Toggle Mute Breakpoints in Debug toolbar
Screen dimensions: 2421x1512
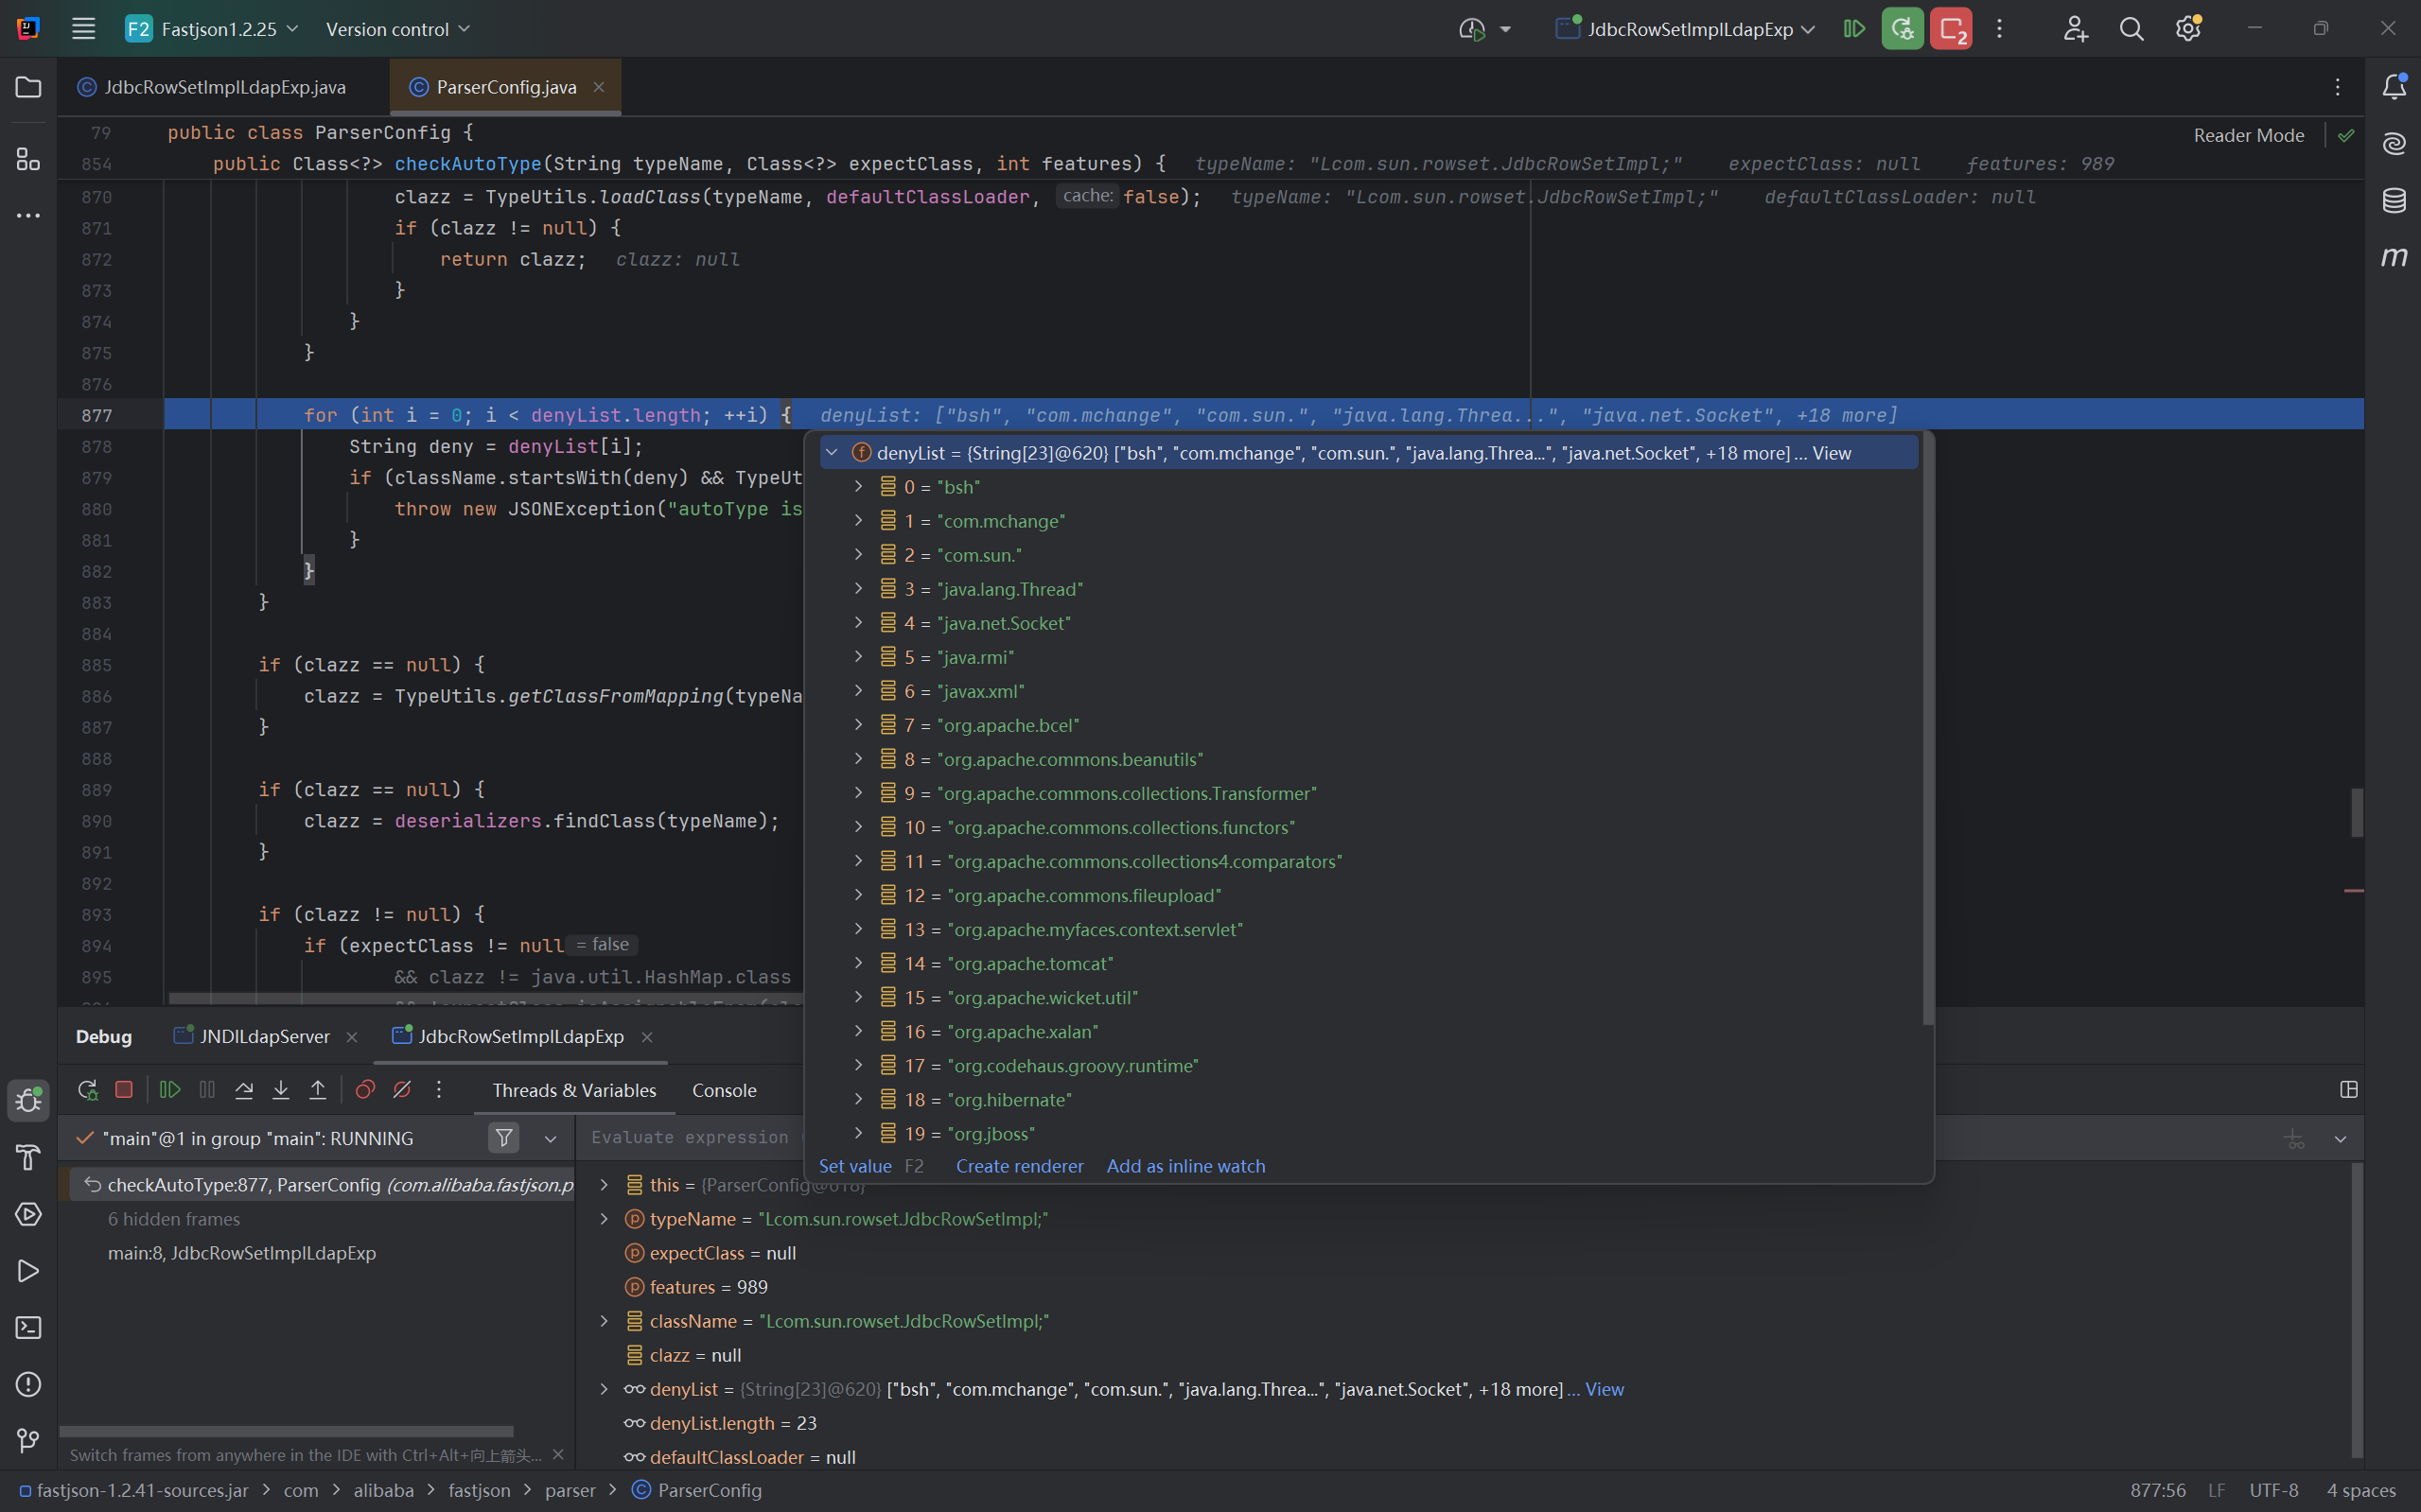[x=402, y=1090]
